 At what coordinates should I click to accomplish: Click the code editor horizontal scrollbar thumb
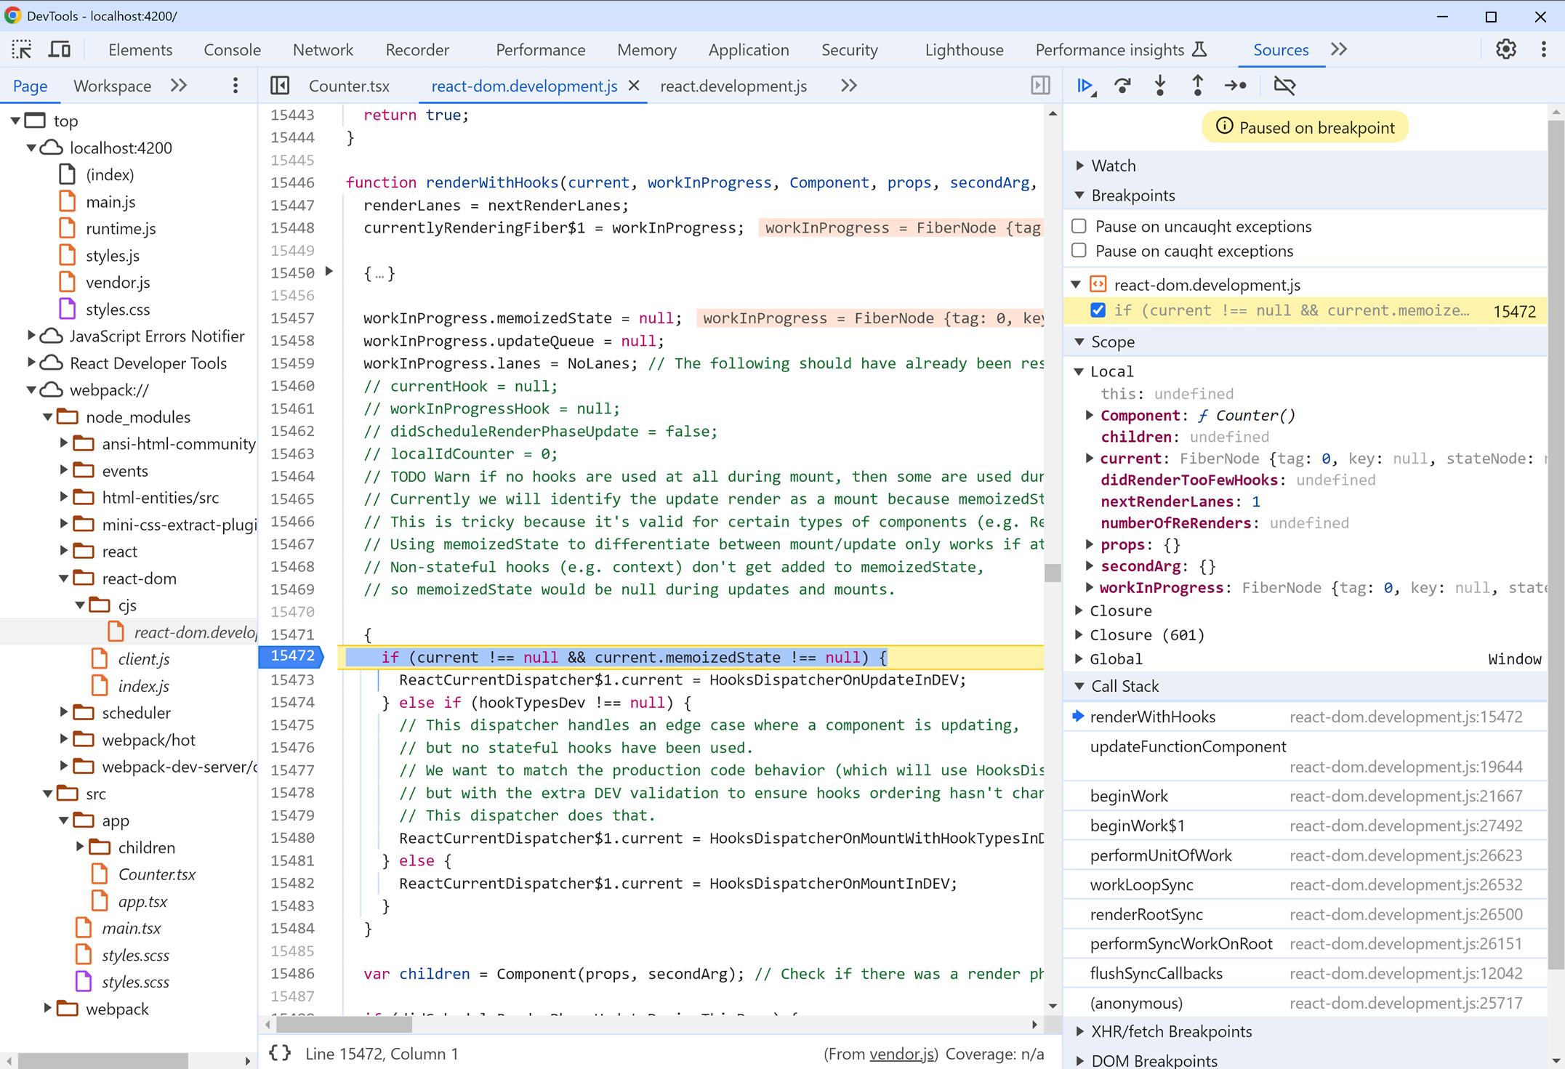(x=344, y=1025)
